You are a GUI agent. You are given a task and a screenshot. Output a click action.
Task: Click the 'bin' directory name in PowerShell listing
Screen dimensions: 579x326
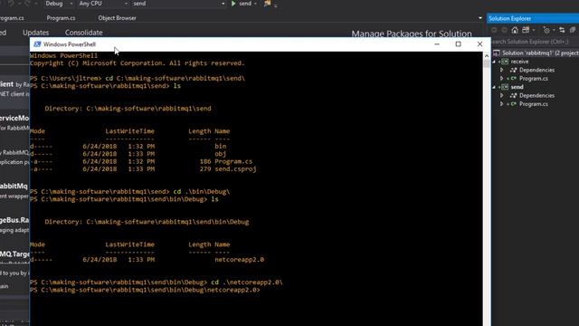click(221, 147)
